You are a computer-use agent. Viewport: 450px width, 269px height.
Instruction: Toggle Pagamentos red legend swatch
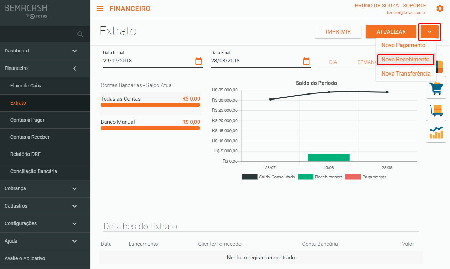click(x=353, y=177)
